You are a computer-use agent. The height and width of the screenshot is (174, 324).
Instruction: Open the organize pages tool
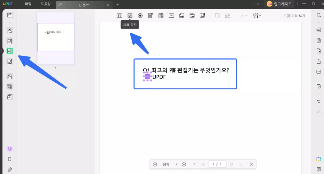[9, 77]
